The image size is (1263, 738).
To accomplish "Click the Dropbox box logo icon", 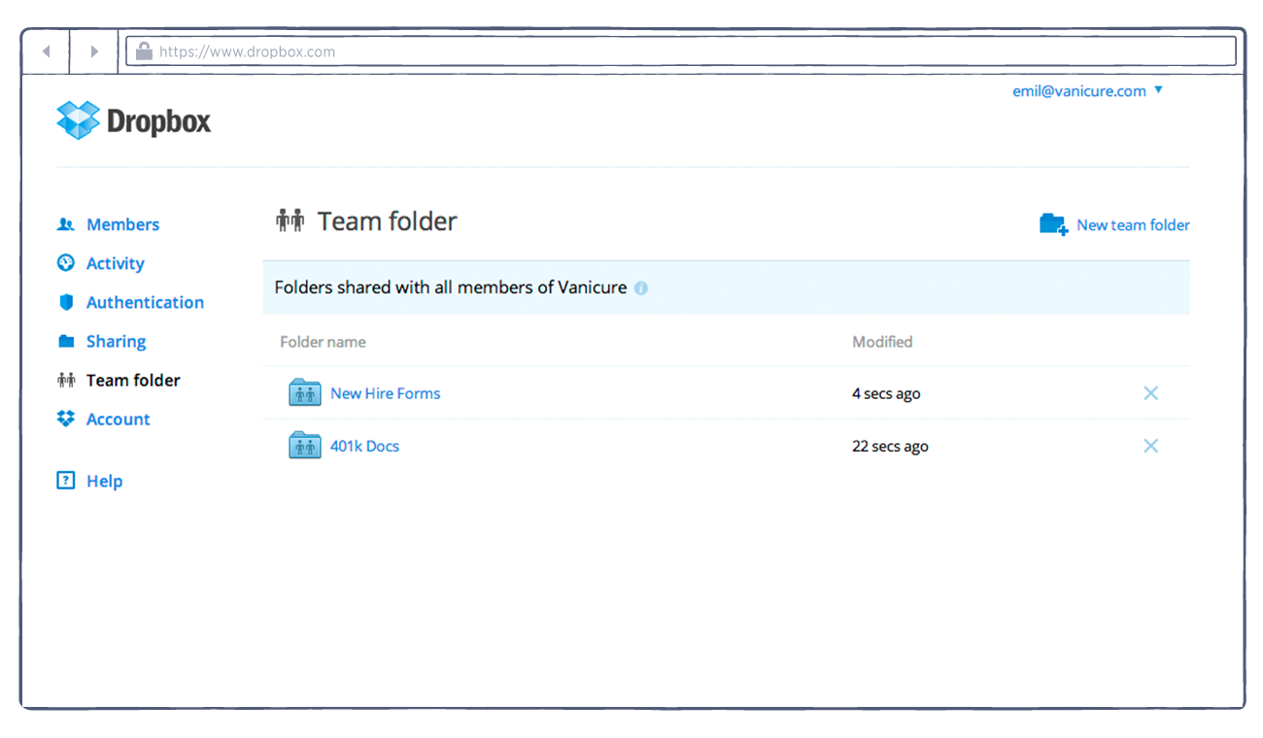I will tap(79, 120).
